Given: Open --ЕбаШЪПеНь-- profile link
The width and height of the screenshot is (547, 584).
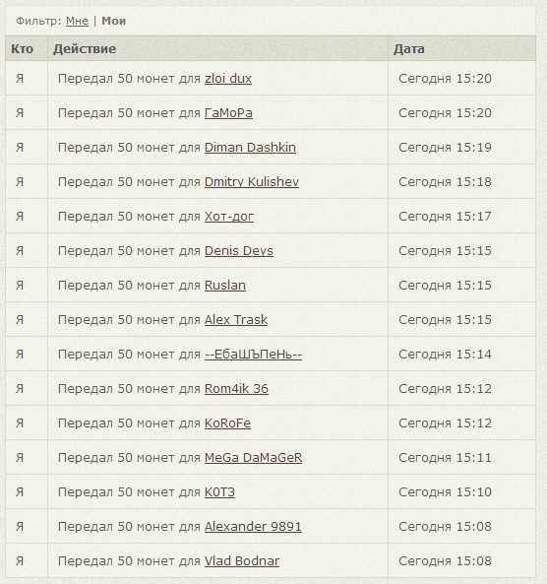Looking at the screenshot, I should (x=253, y=355).
